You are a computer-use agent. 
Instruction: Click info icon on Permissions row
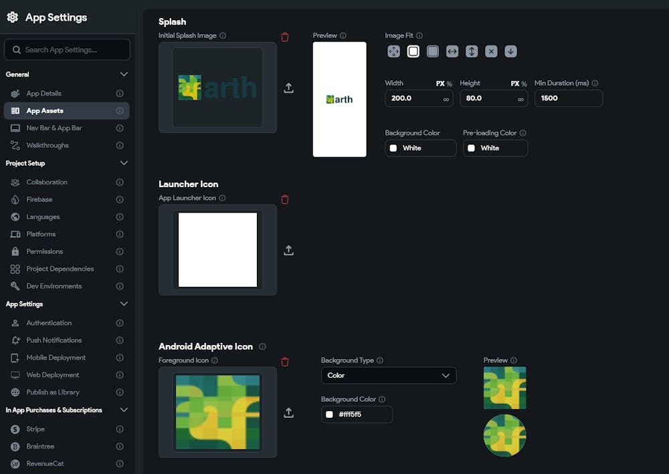coord(120,251)
